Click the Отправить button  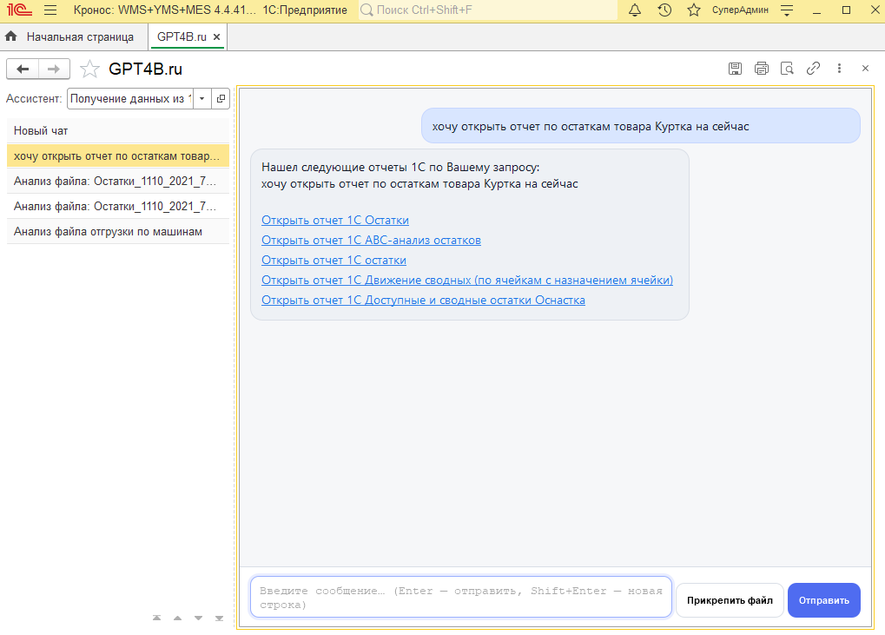tap(823, 600)
